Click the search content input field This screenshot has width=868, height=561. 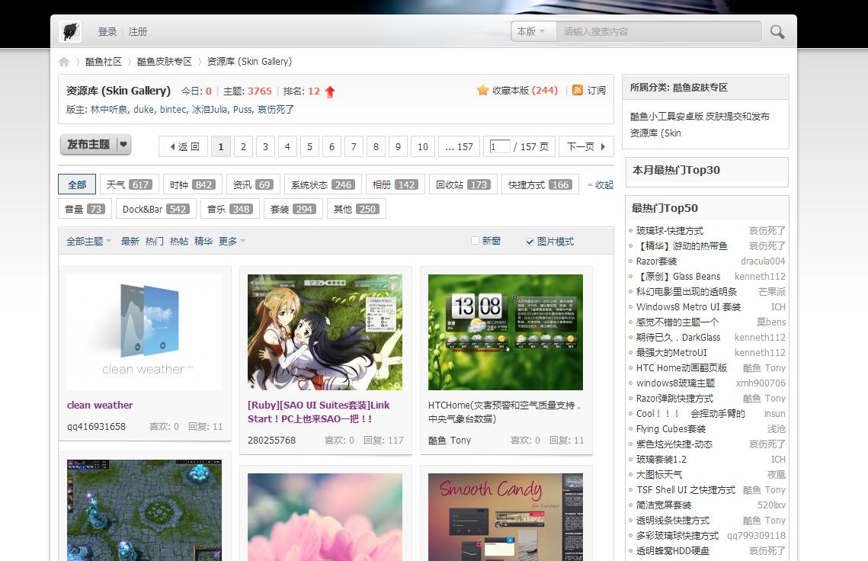pyautogui.click(x=658, y=31)
